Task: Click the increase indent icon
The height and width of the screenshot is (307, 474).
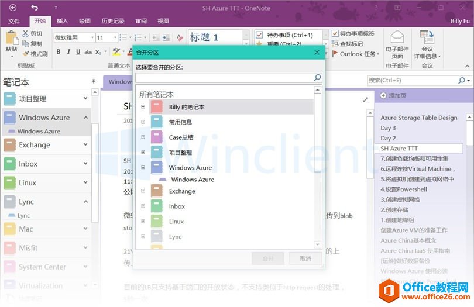Action: [166, 37]
